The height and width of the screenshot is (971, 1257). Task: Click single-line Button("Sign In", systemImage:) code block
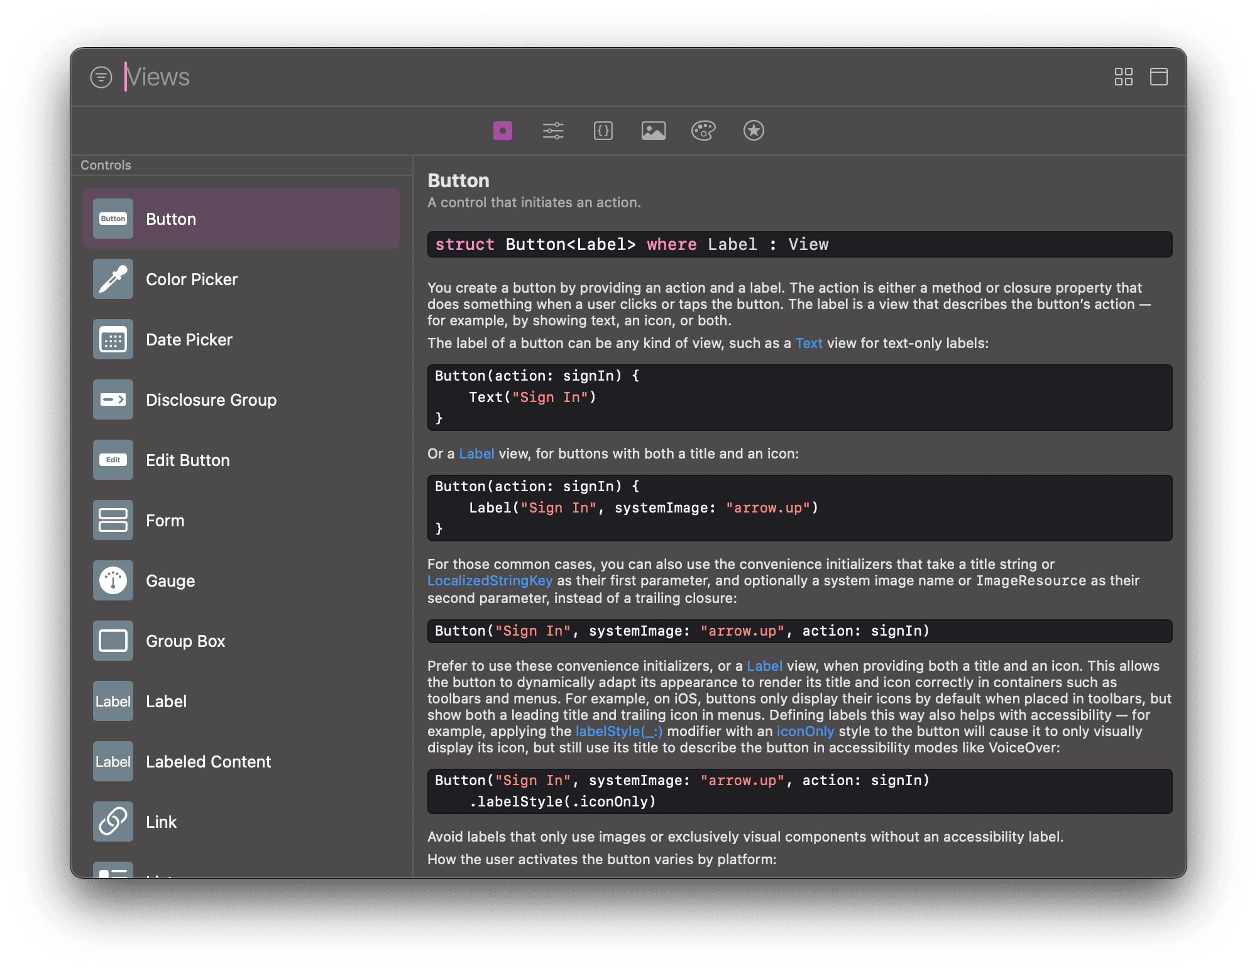coord(799,631)
